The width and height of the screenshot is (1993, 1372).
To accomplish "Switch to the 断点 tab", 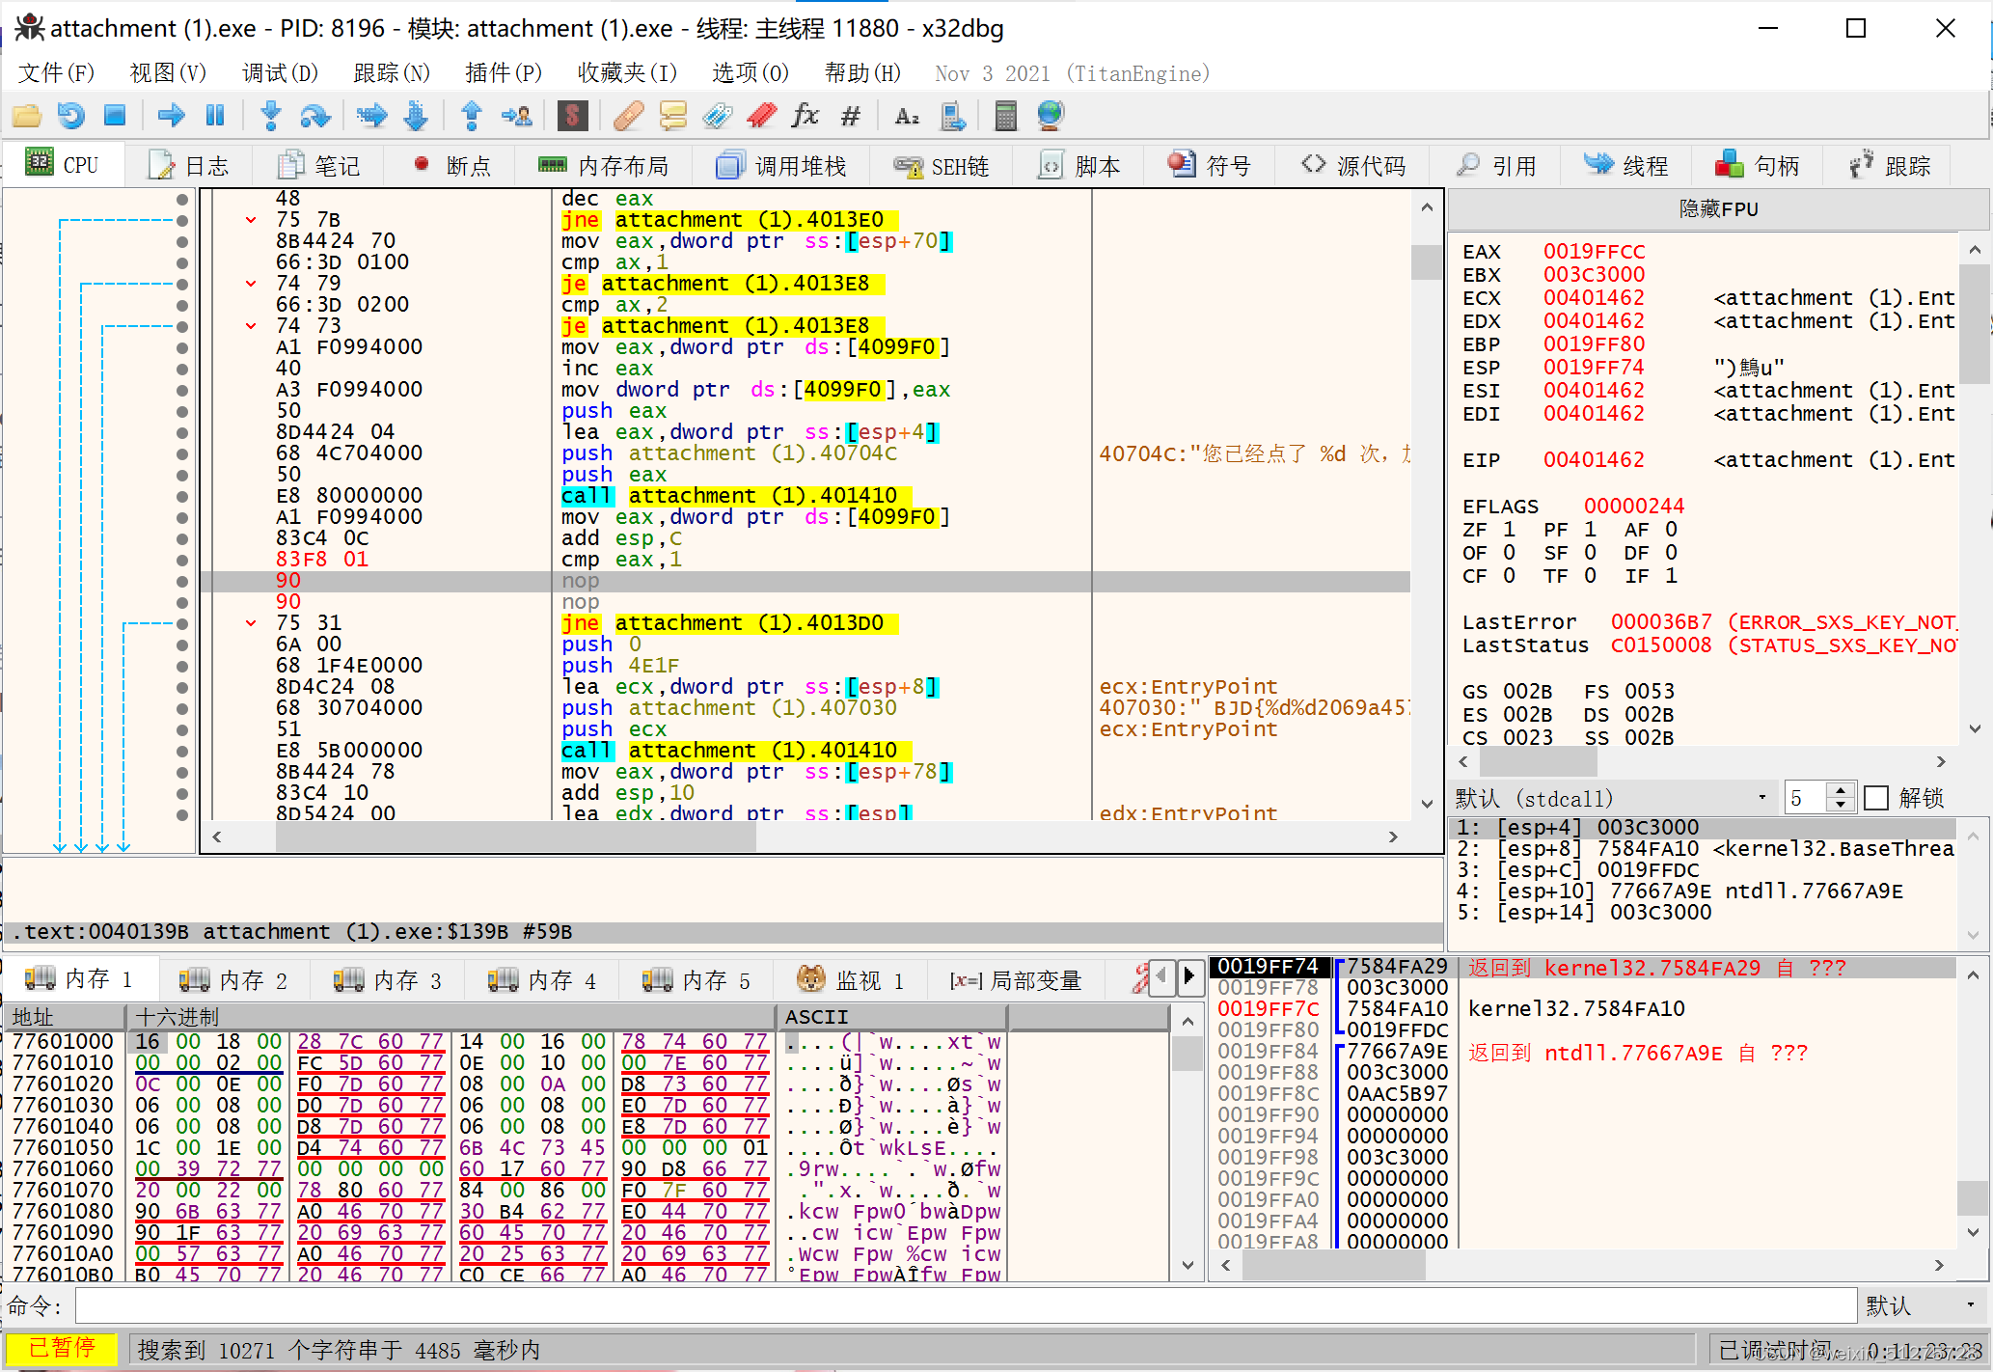I will click(450, 166).
